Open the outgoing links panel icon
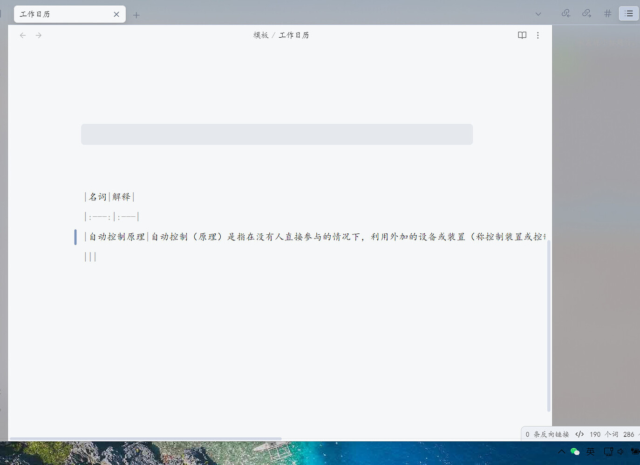Viewport: 640px width, 465px height. pos(587,13)
